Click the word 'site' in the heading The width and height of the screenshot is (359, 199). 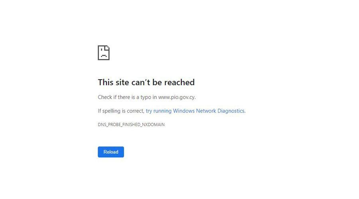(122, 82)
